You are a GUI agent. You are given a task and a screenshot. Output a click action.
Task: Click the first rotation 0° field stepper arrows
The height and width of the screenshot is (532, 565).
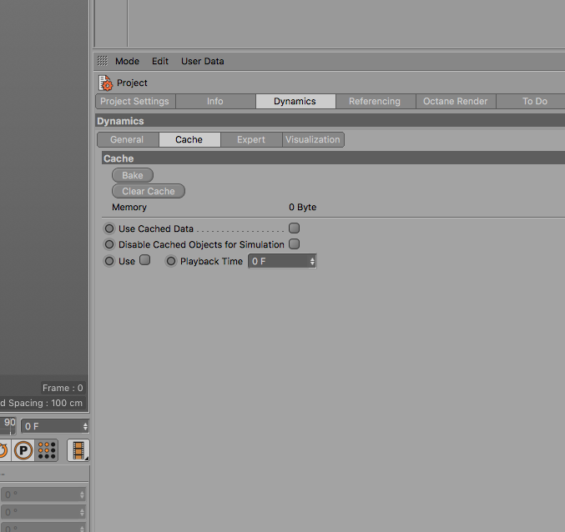(82, 495)
